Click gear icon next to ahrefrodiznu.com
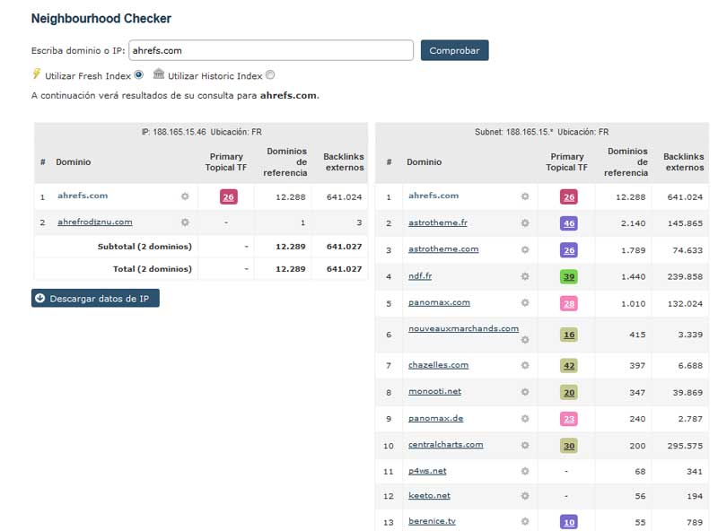The width and height of the screenshot is (718, 531). pos(185,222)
